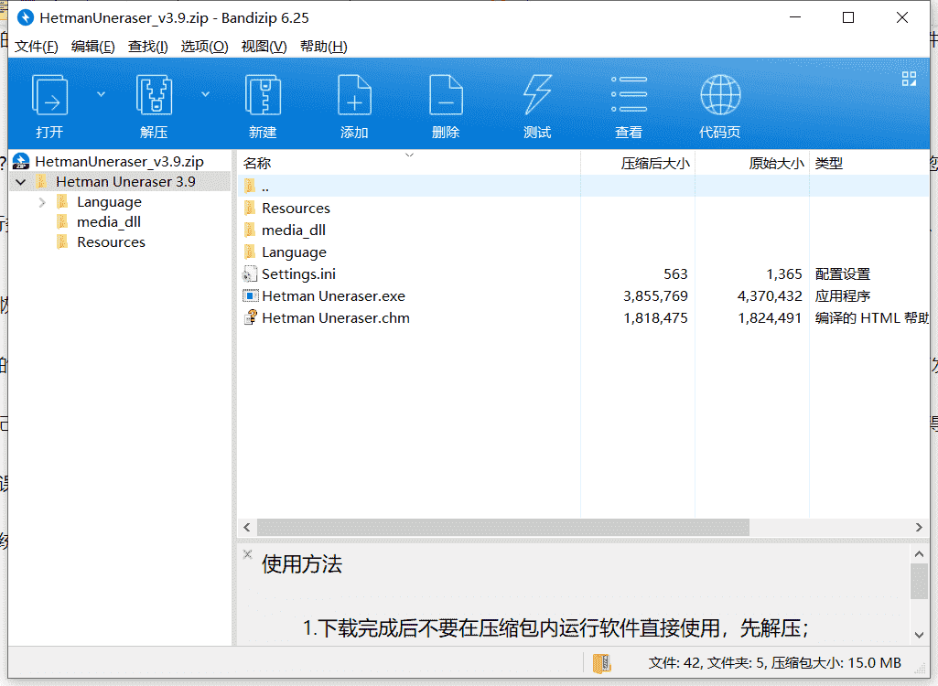Open the 帮助(H) menu

324,47
